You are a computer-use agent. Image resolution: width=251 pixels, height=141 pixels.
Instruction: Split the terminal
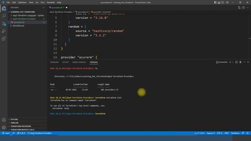(236, 62)
